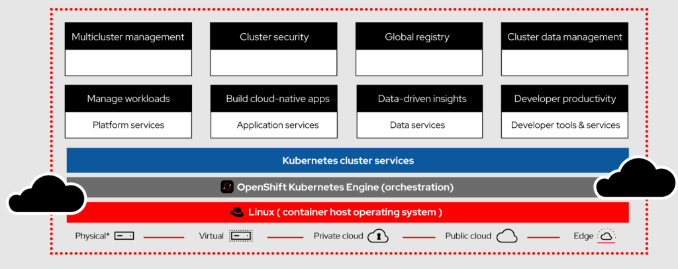Open the Cluster data management box
Image resolution: width=678 pixels, height=269 pixels.
pos(565,49)
